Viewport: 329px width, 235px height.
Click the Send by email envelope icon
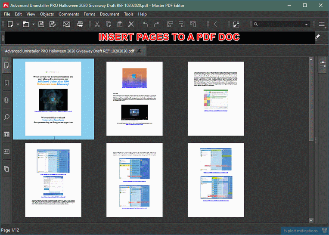coord(66,24)
